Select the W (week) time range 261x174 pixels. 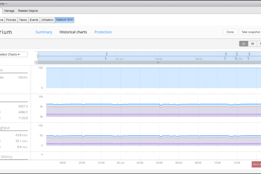coord(253,44)
